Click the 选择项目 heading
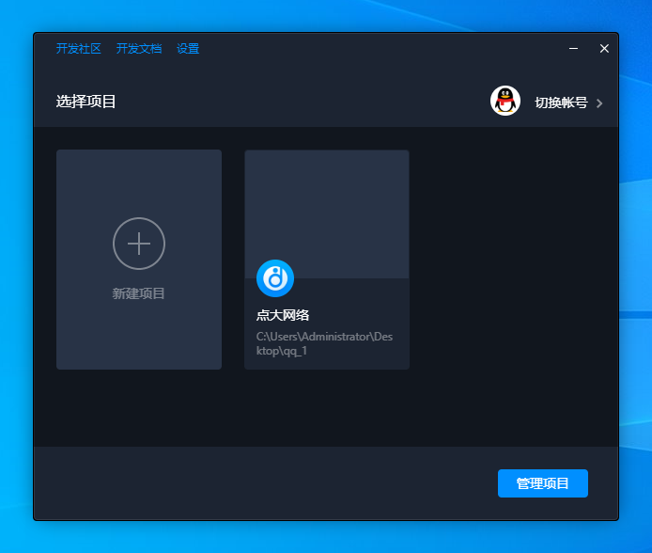This screenshot has width=652, height=553. pos(86,102)
